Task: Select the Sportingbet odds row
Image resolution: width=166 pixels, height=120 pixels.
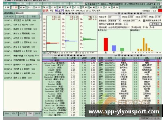Action: click(70, 75)
